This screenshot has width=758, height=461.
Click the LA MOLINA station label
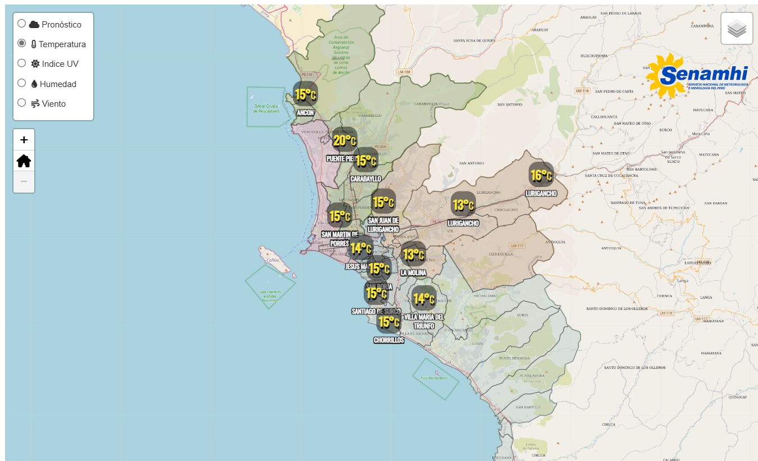click(413, 273)
